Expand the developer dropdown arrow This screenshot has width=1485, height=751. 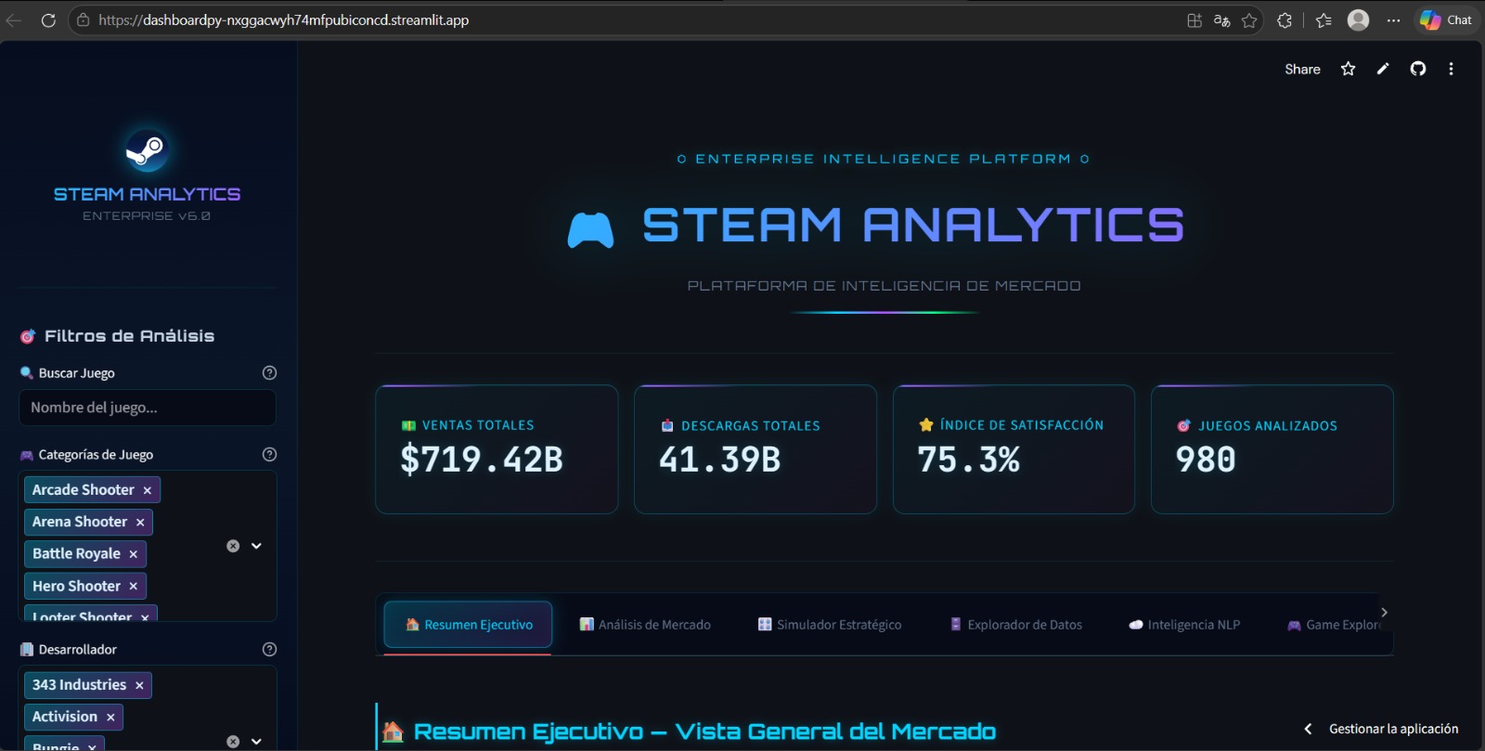(x=256, y=741)
